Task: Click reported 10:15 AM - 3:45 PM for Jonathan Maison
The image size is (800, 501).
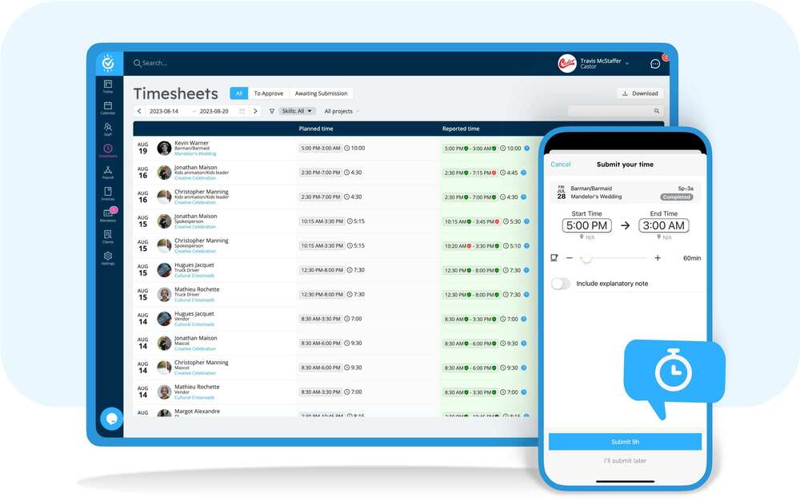Action: (x=472, y=221)
